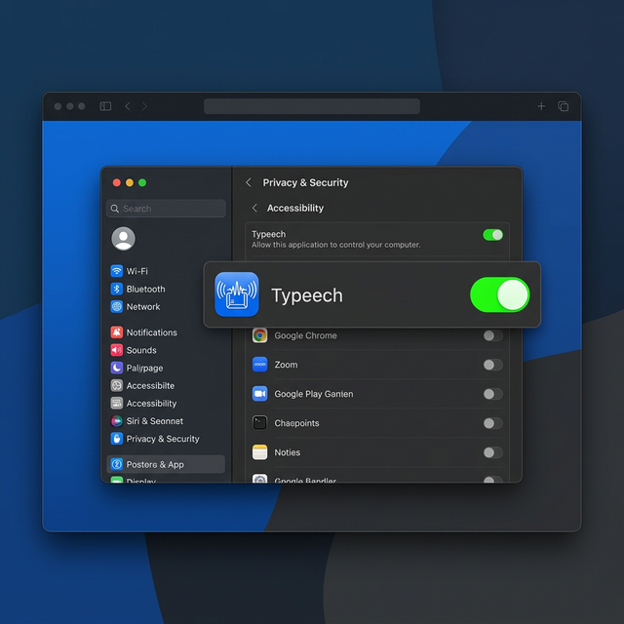This screenshot has height=624, width=624.
Task: Go back from Accessibility chevron
Action: tap(254, 208)
